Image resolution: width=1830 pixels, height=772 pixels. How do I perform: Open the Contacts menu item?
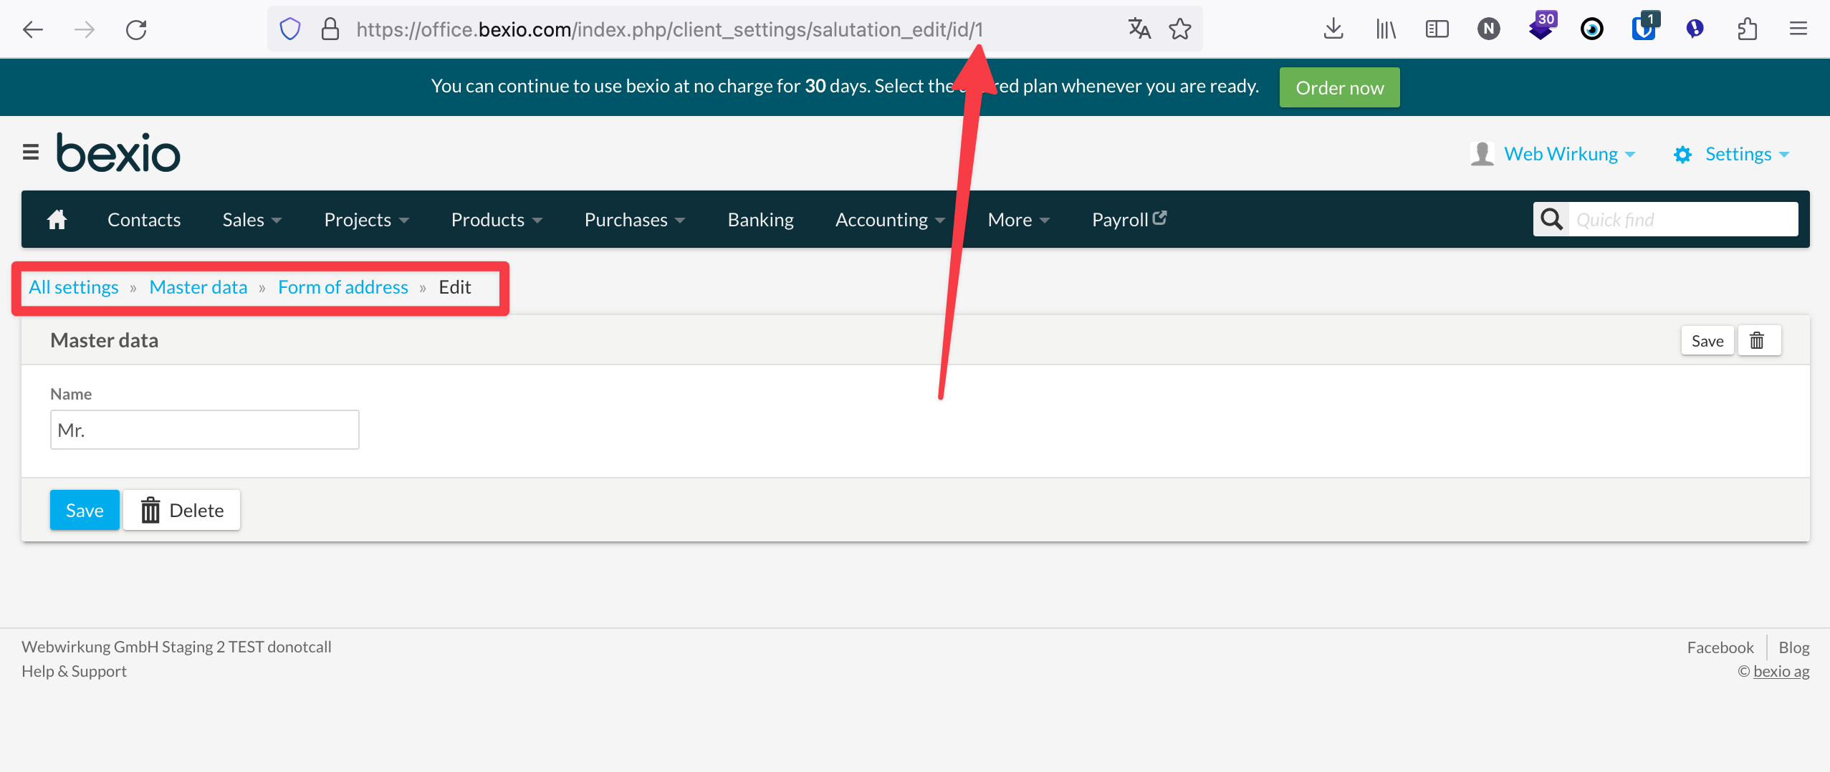[x=144, y=220]
